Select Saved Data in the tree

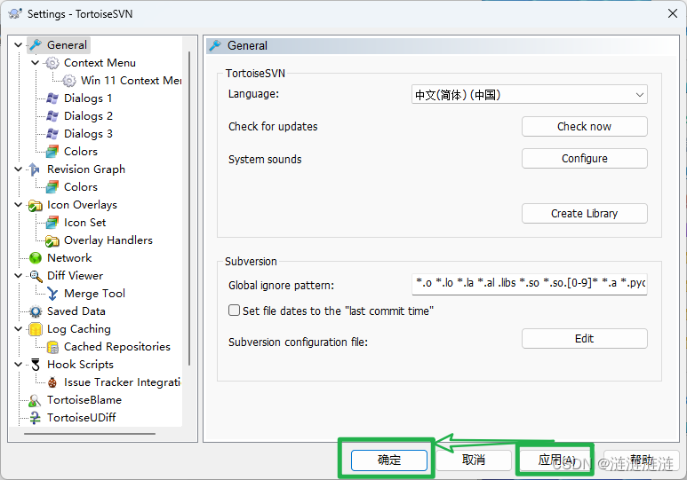76,311
